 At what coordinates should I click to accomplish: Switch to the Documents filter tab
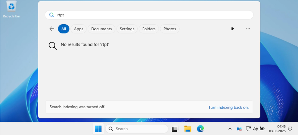[102, 29]
